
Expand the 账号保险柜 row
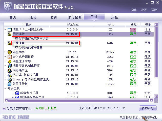click(5, 84)
